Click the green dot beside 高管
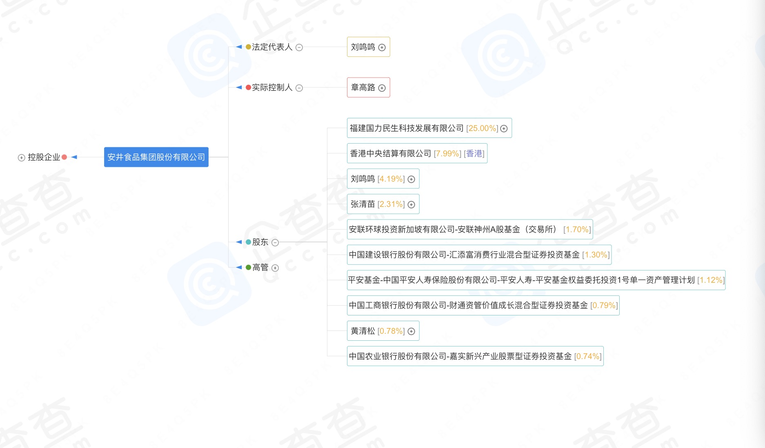 248,267
